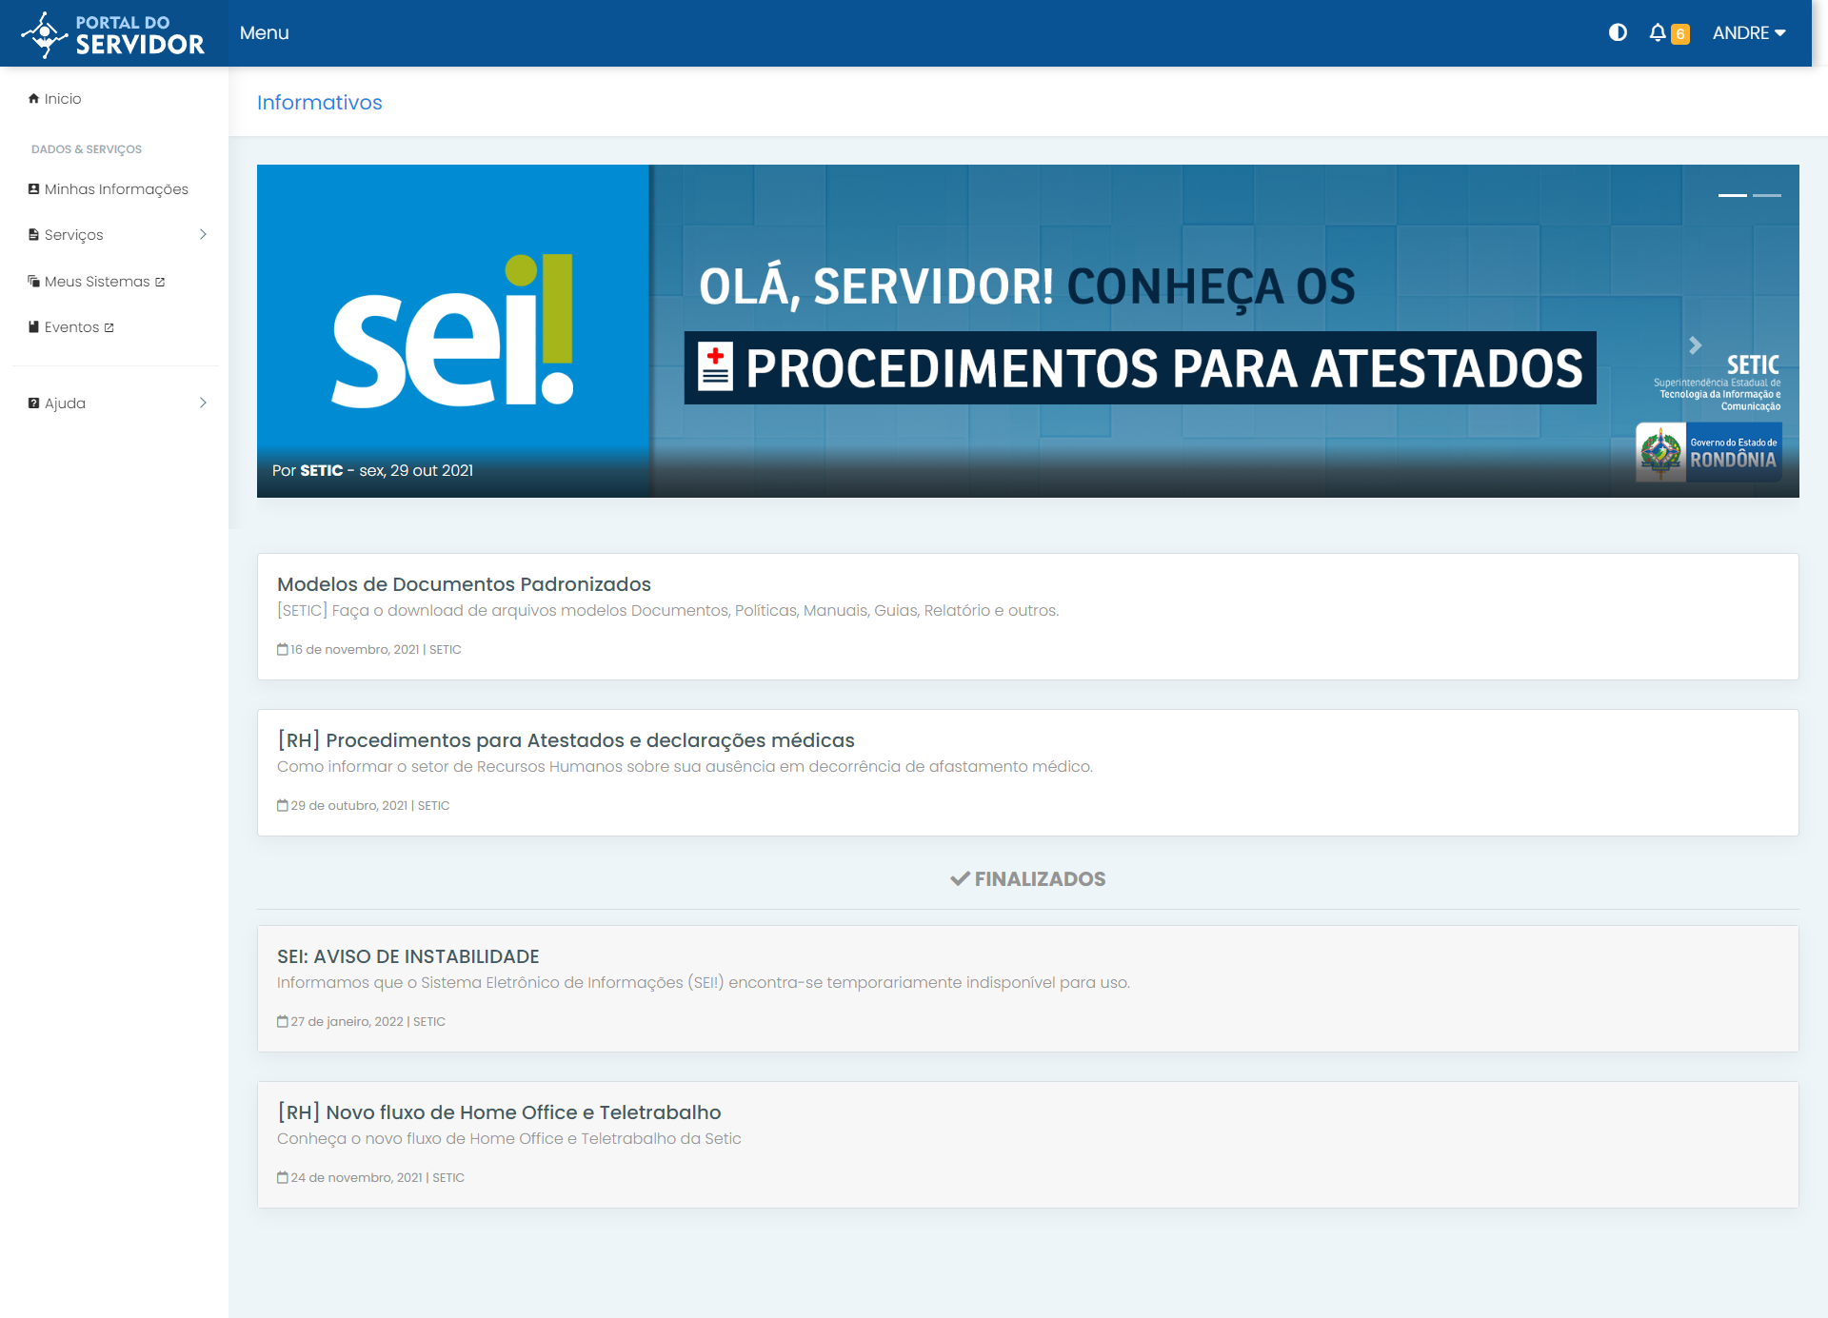Select second carousel slide indicator
This screenshot has height=1318, width=1828.
tap(1767, 195)
